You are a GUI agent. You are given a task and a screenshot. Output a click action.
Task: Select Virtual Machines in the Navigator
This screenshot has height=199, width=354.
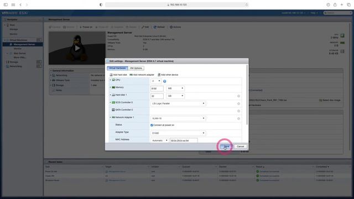[x=18, y=40]
